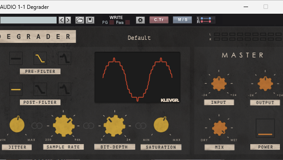Click the Saturation knob
Image resolution: width=283 pixels, height=160 pixels.
pyautogui.click(x=161, y=125)
